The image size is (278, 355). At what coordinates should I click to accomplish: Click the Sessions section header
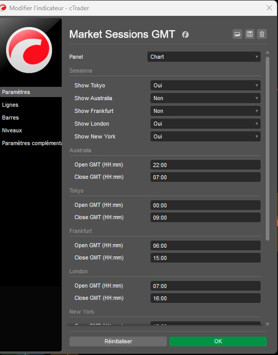pos(81,71)
